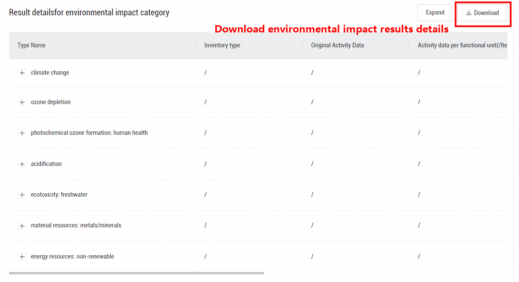Click the horizontal scrollbar thumb
This screenshot has width=519, height=282.
point(136,273)
